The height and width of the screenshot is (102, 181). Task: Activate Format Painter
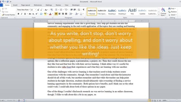8,15
